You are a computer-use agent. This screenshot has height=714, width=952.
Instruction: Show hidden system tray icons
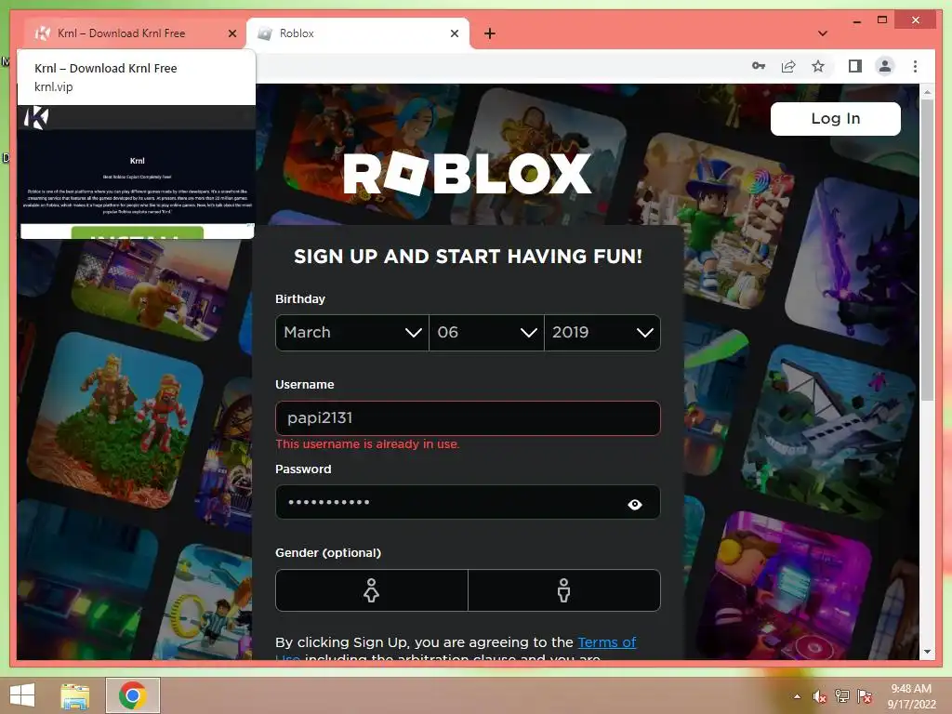(797, 696)
